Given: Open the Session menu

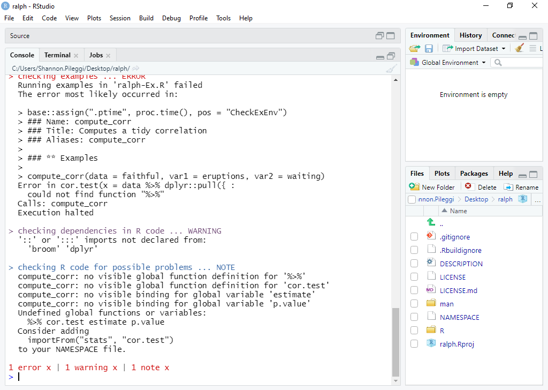Looking at the screenshot, I should [x=120, y=18].
